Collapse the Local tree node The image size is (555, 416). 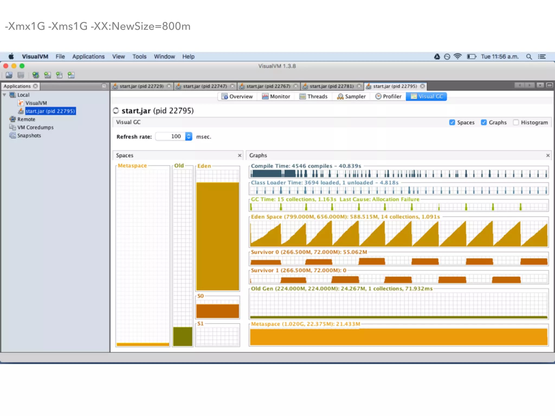pos(4,95)
